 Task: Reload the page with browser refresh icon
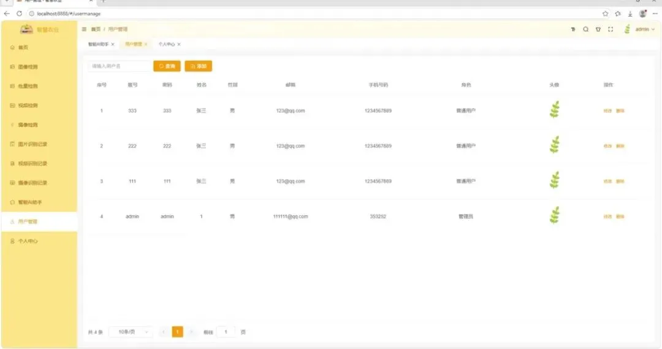click(19, 13)
